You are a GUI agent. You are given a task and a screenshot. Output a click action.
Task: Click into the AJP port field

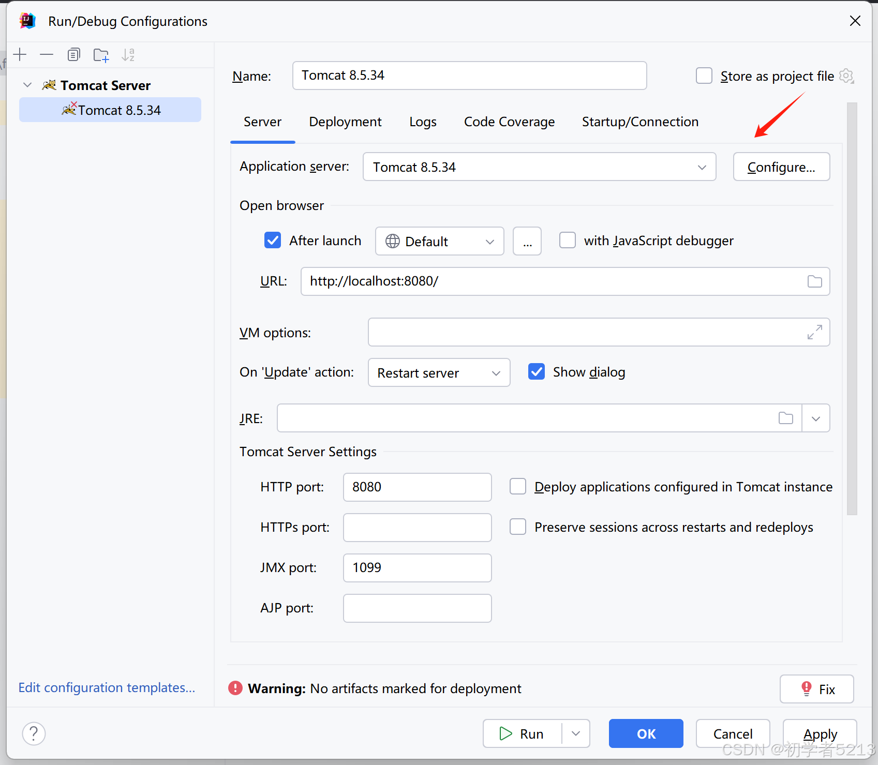coord(418,608)
